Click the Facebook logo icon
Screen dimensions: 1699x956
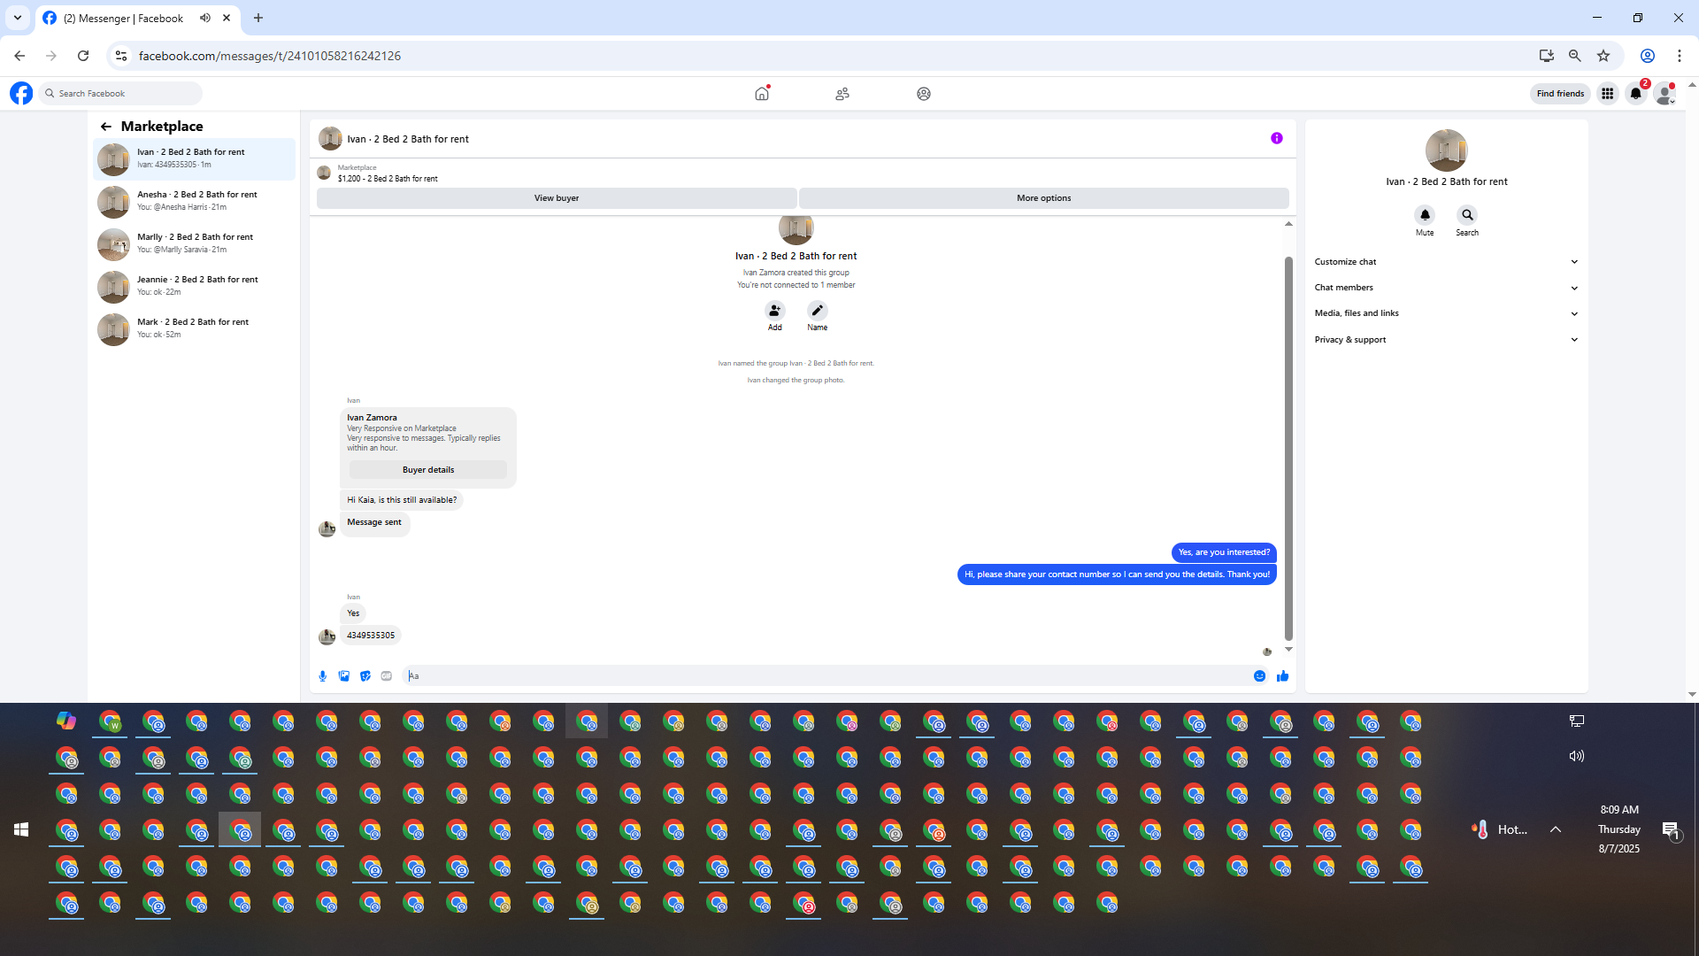(x=21, y=93)
